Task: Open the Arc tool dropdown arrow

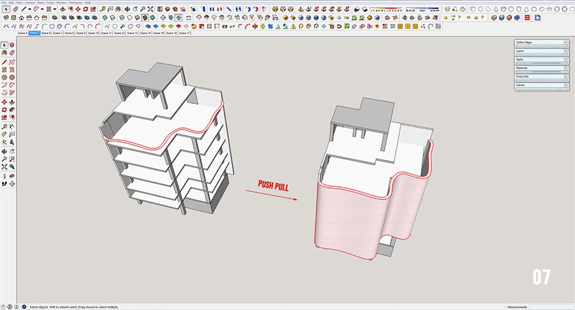Action: (x=42, y=9)
